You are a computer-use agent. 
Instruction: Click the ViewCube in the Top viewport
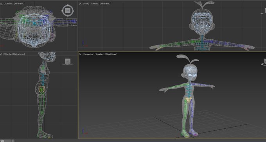pyautogui.click(x=68, y=11)
